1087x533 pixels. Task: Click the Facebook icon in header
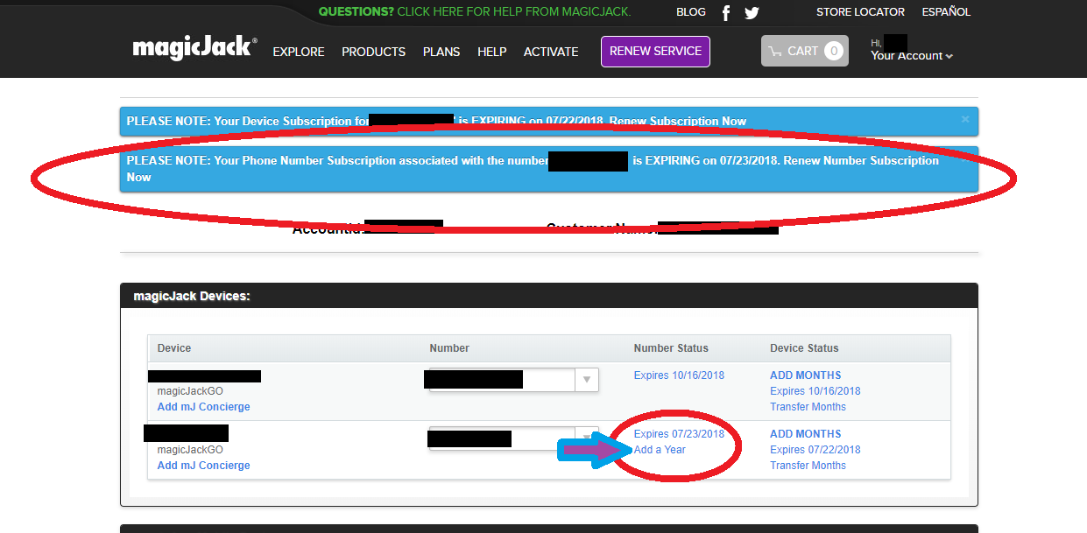tap(726, 12)
